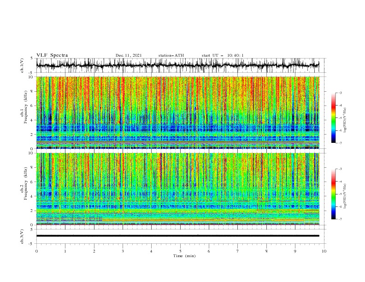Click the "-5" label on ch.1 color bar
Viewport: 365px width, 282px height.
tap(340, 118)
